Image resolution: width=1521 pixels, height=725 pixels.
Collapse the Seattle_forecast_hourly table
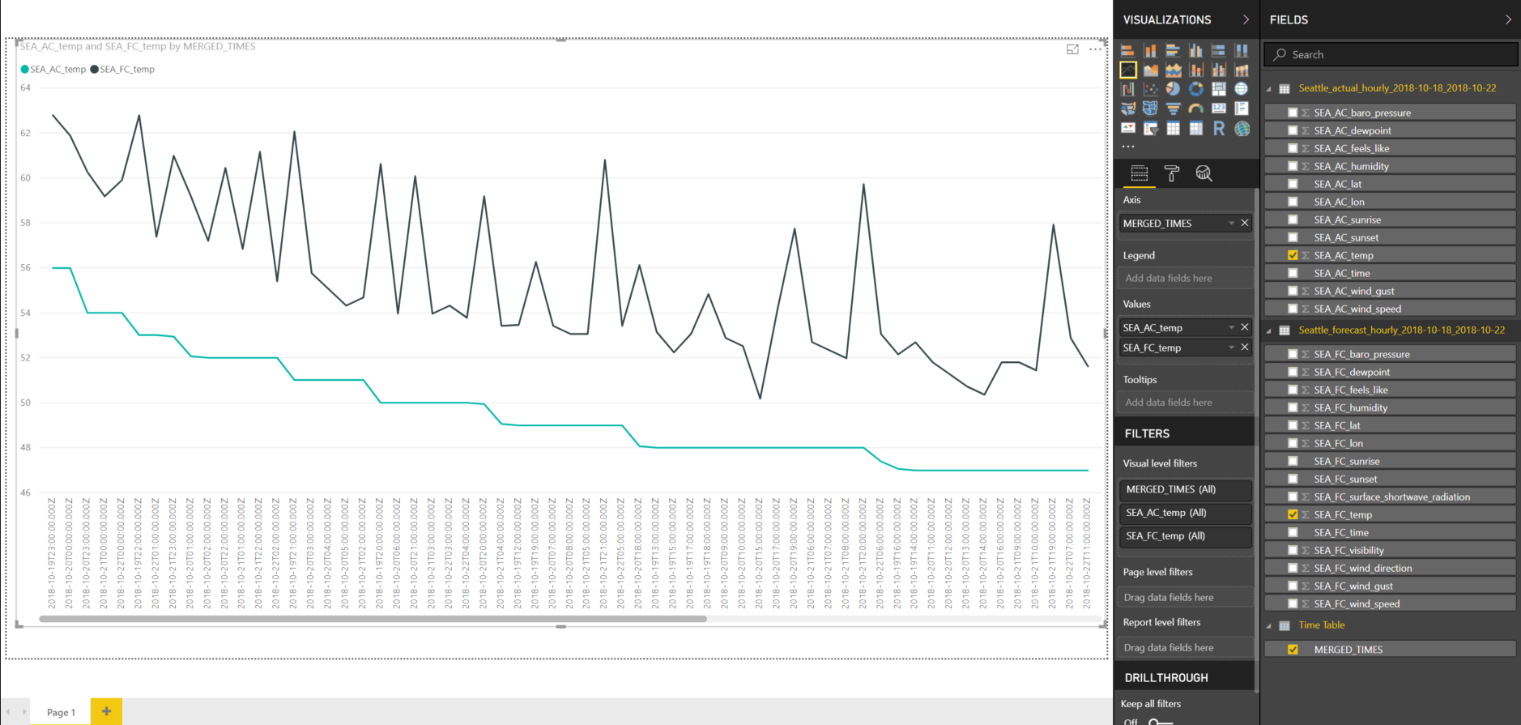coord(1269,331)
